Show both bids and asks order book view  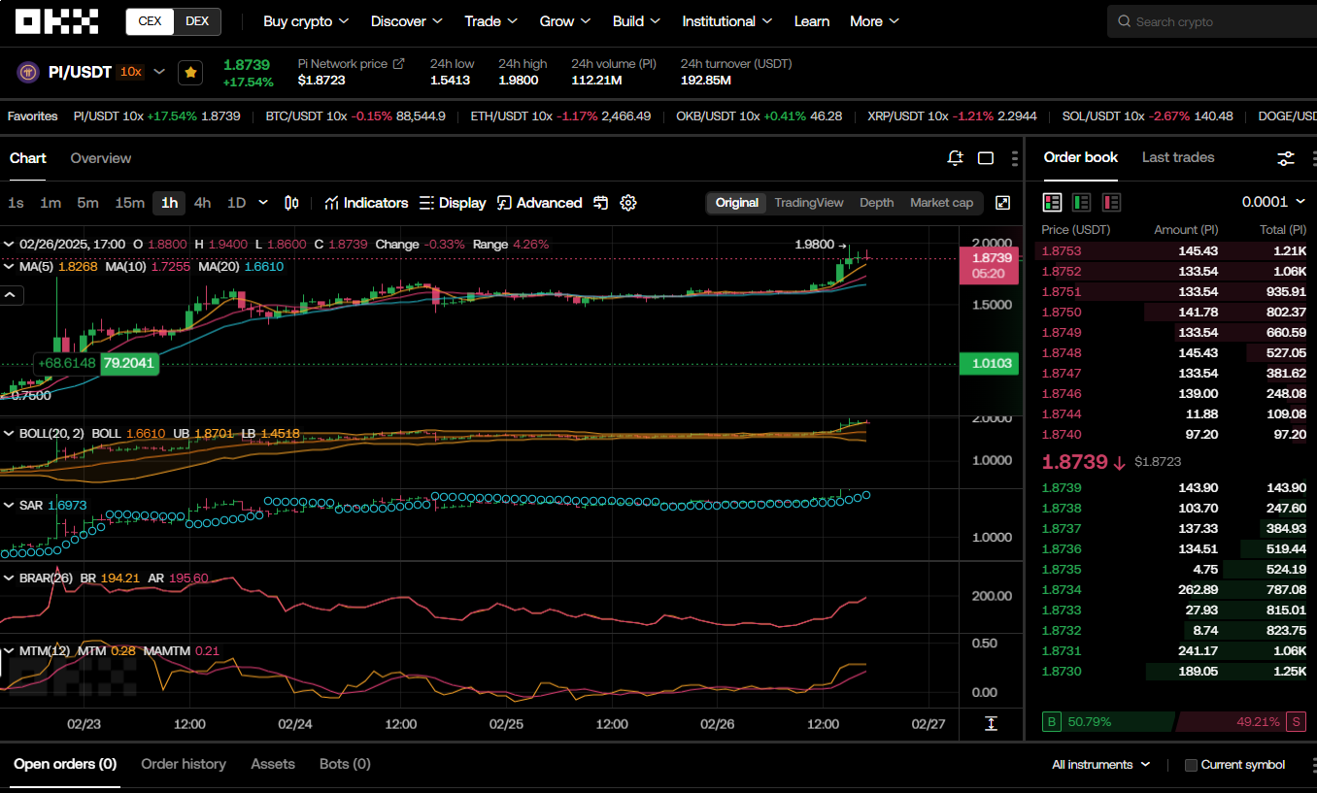tap(1052, 202)
